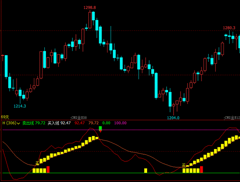This screenshot has width=240, height=182.
Task: Select the green sell signal marker at indicator top
Action: (x=100, y=128)
